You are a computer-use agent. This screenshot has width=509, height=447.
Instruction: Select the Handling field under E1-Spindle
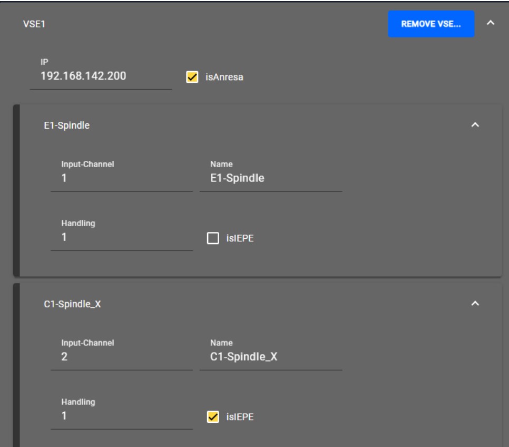[121, 238]
